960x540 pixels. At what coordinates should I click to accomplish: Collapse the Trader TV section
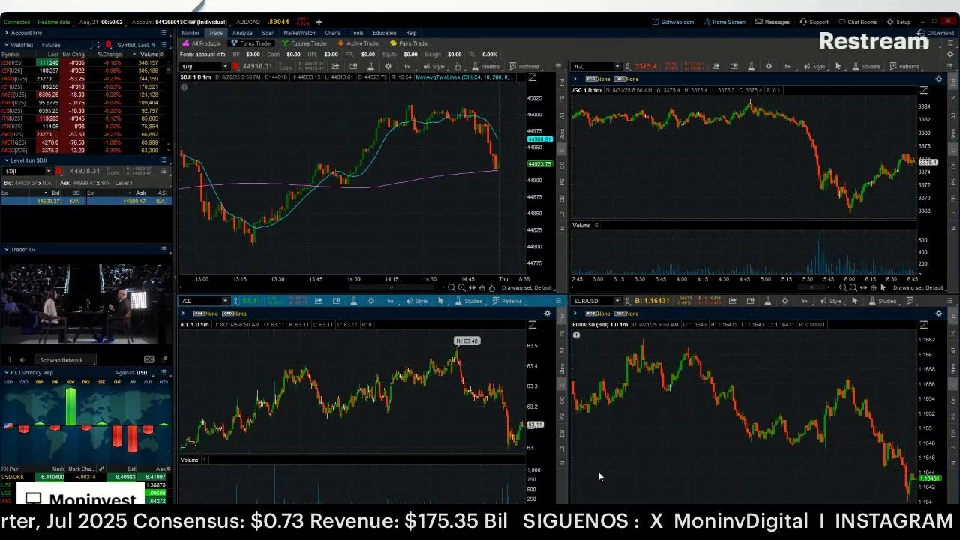(6, 249)
